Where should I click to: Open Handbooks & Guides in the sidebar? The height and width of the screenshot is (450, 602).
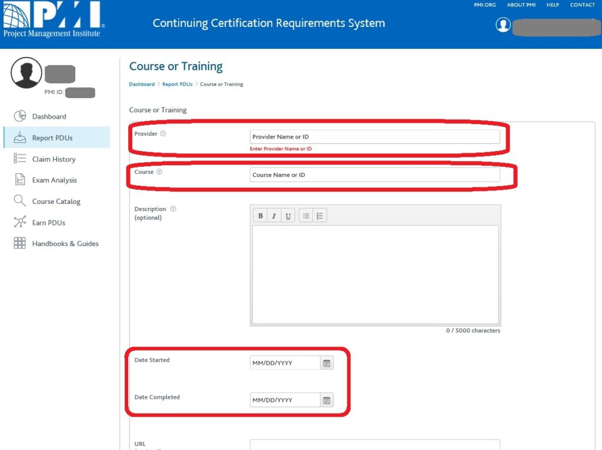[65, 244]
